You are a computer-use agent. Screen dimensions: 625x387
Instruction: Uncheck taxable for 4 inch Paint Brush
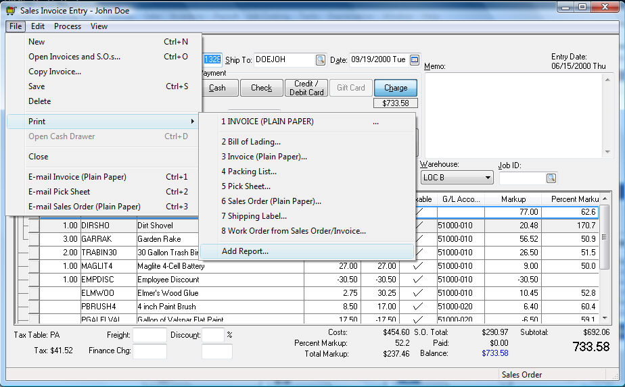coord(418,307)
